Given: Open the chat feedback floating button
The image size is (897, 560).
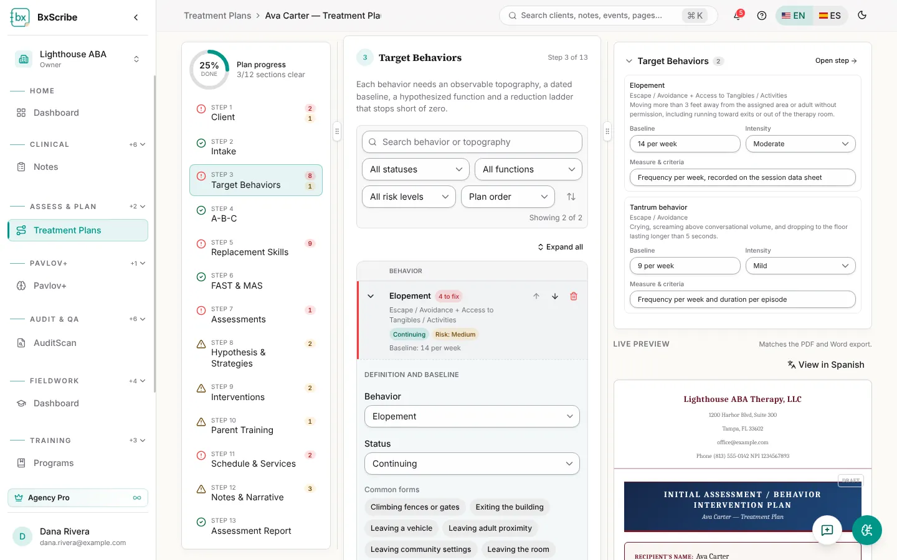Looking at the screenshot, I should point(827,530).
